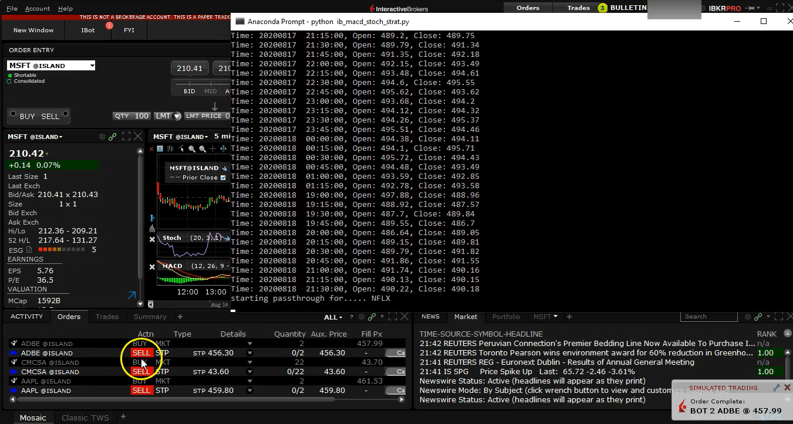Click the green link icon in Activity panel
The image size is (793, 424).
(x=372, y=317)
